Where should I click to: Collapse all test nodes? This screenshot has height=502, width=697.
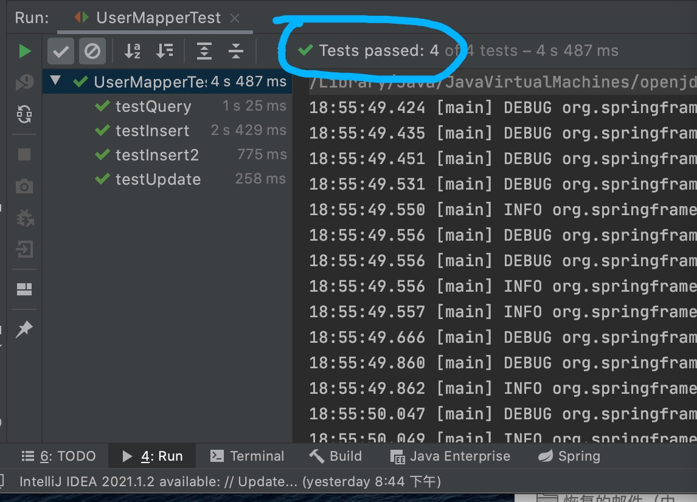click(236, 51)
